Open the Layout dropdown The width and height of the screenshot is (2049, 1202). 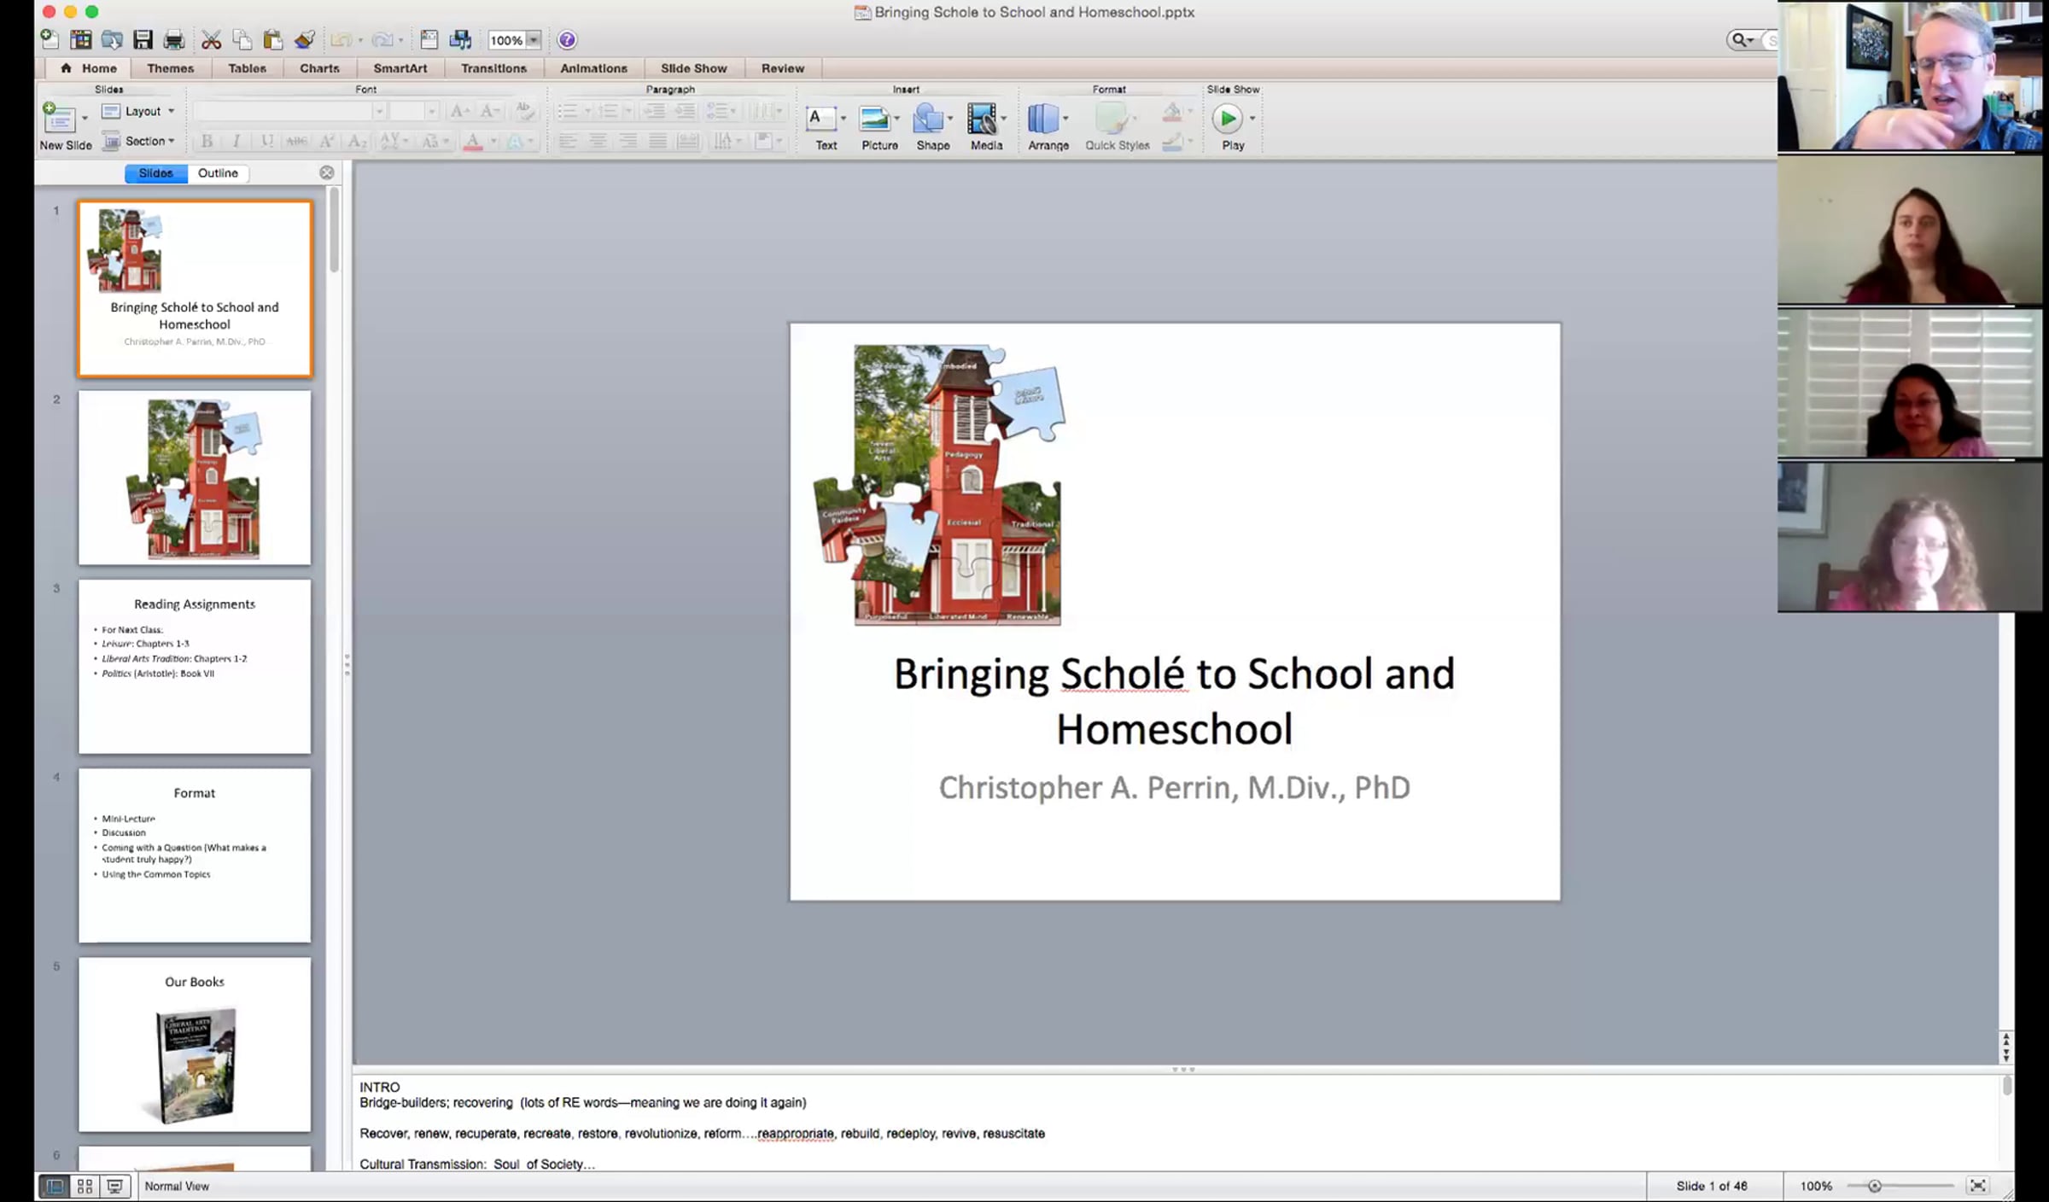coord(139,111)
